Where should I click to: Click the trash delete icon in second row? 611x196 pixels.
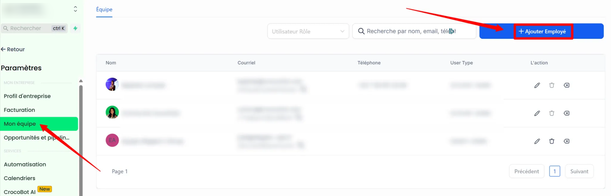pyautogui.click(x=552, y=113)
